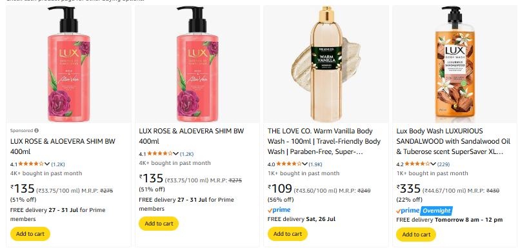Click star rating of sponsored LUX Rose product
This screenshot has width=518, height=250.
tap(31, 164)
